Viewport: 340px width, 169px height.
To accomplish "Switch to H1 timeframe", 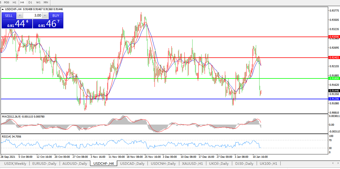I will [x=14, y=2].
